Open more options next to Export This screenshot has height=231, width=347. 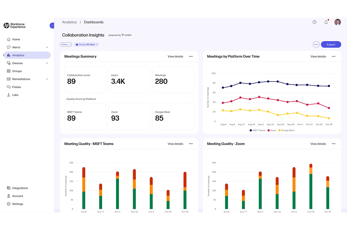(x=316, y=44)
